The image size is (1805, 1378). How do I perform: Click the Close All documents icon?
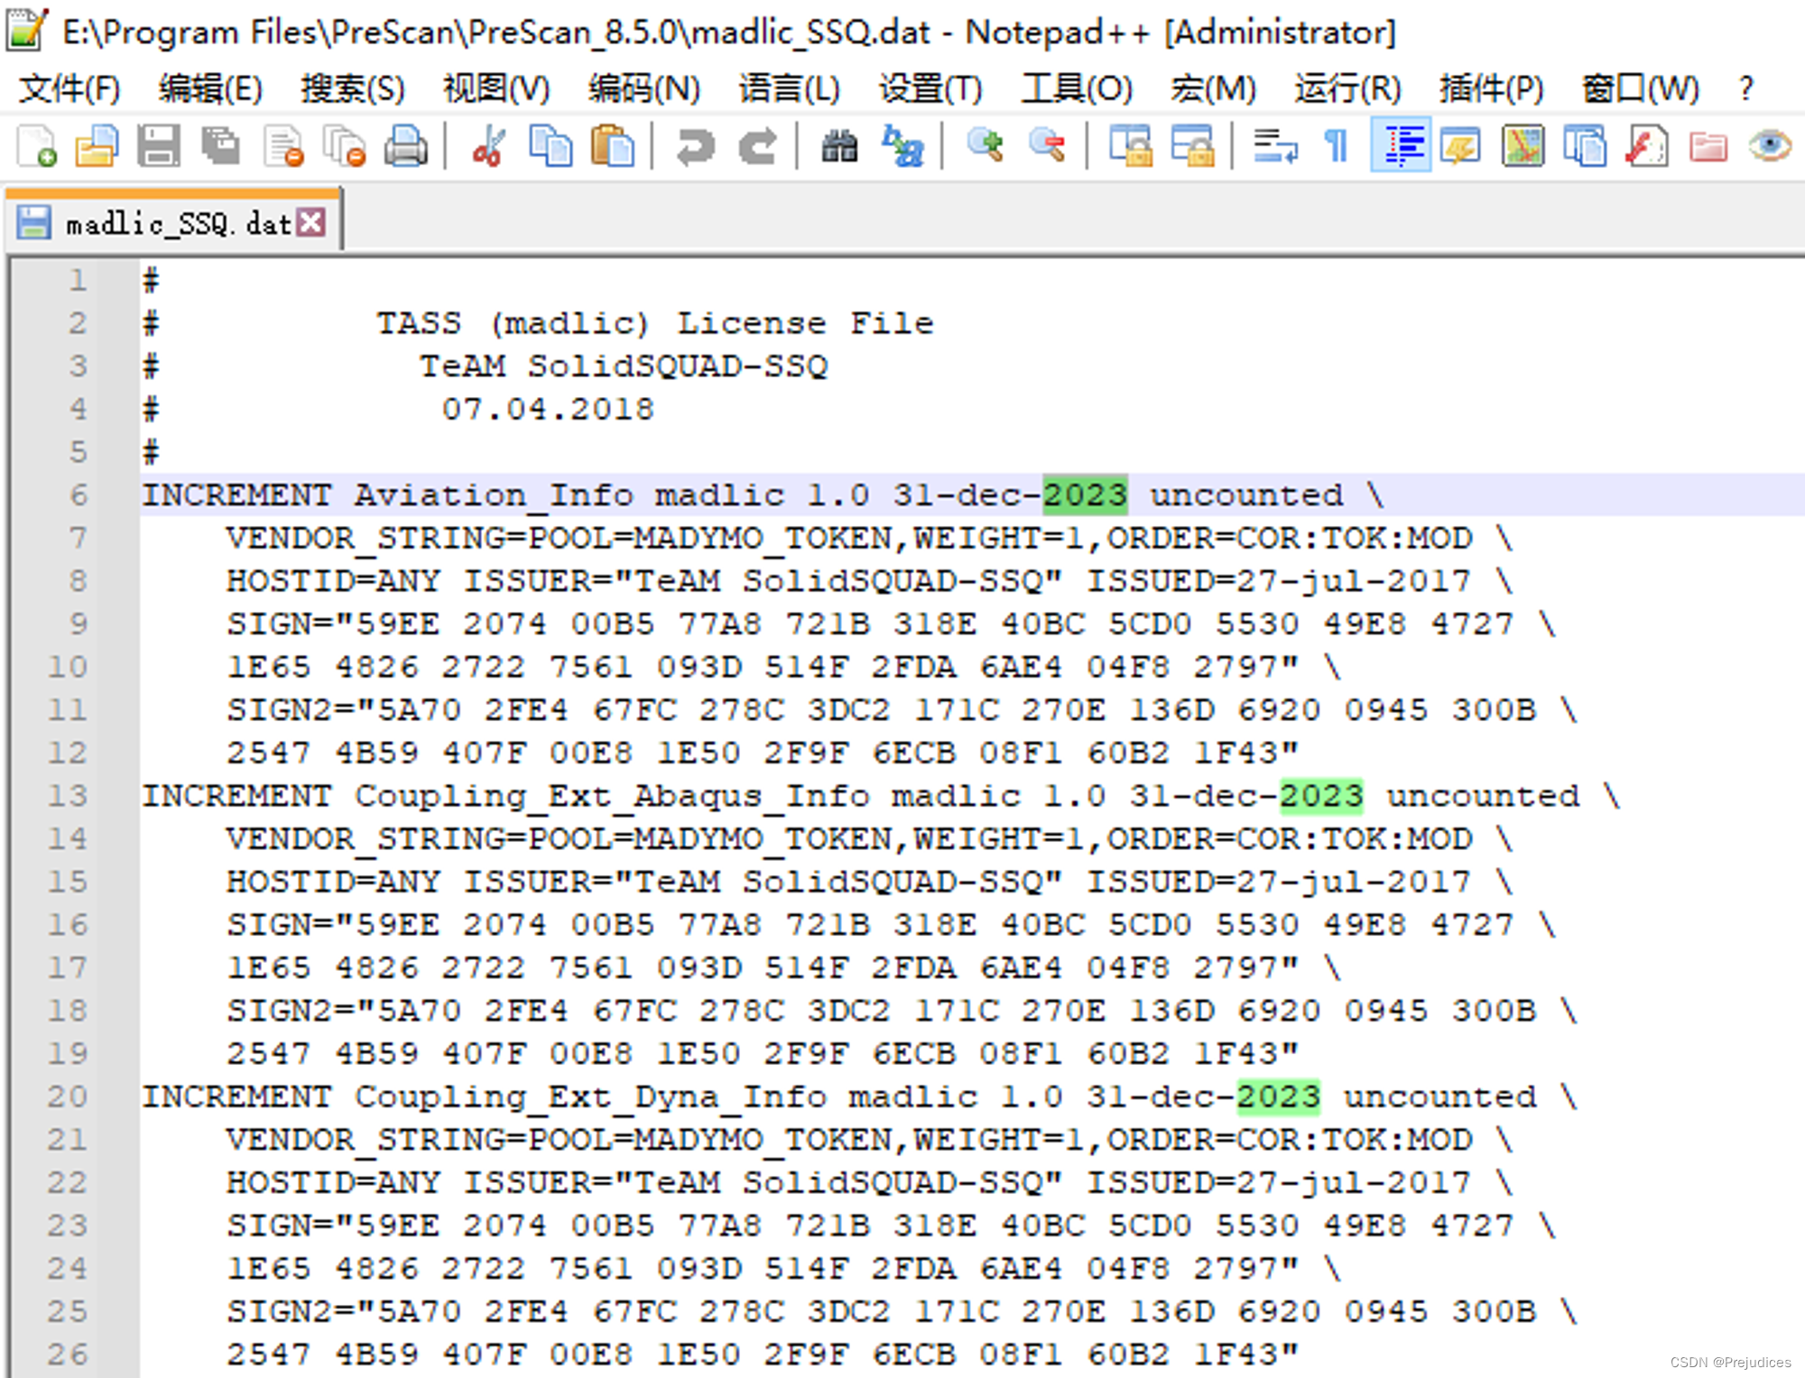point(345,146)
